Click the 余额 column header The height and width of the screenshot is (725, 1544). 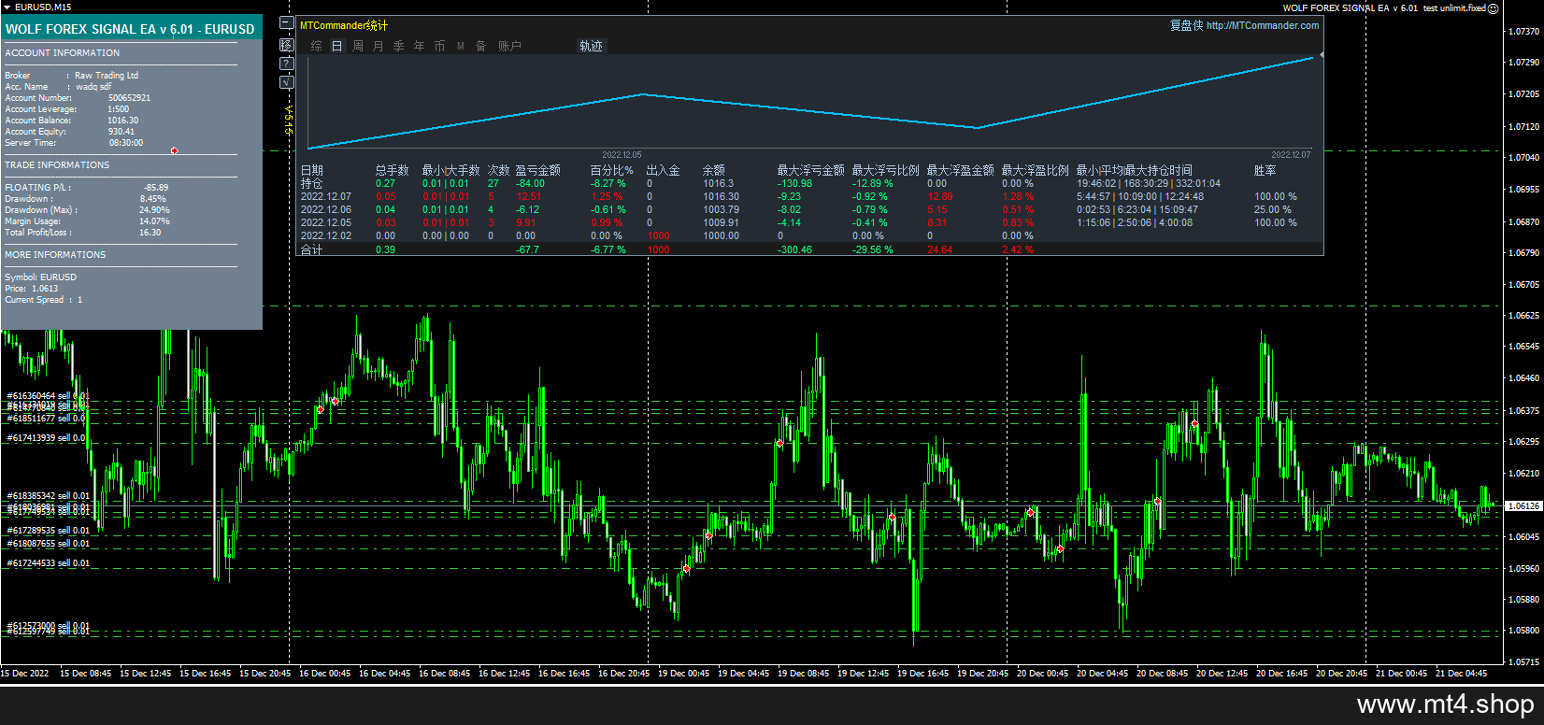click(714, 170)
